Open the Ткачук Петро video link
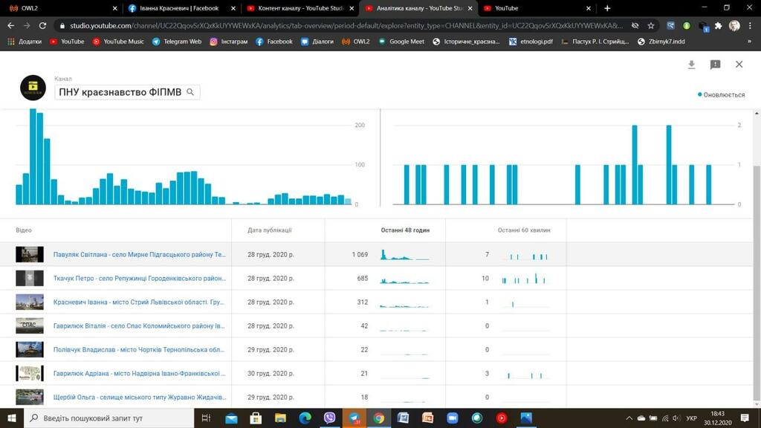 point(139,279)
